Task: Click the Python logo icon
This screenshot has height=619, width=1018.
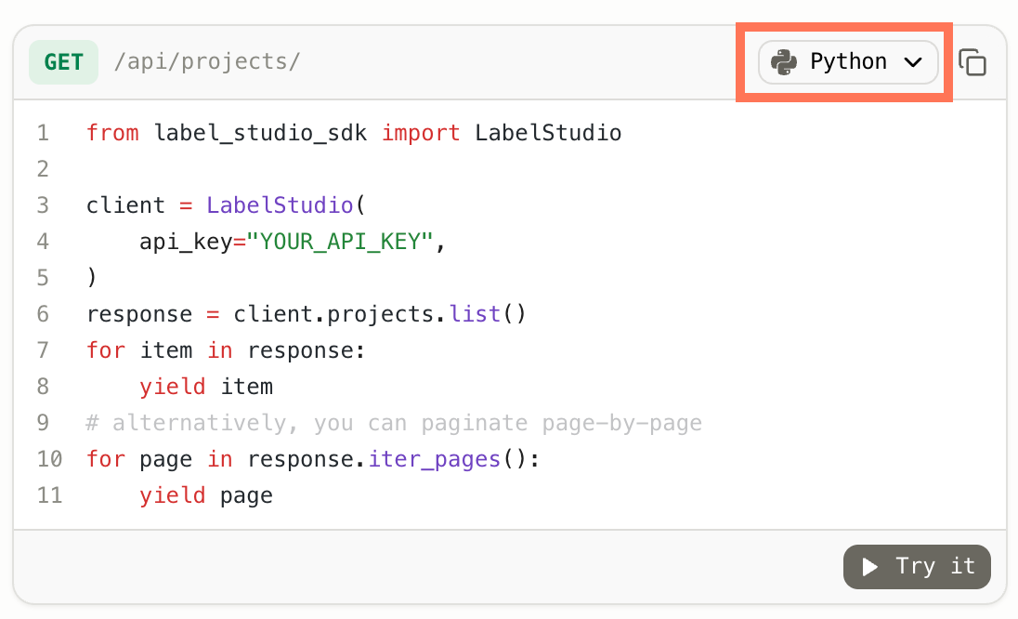Action: (784, 62)
